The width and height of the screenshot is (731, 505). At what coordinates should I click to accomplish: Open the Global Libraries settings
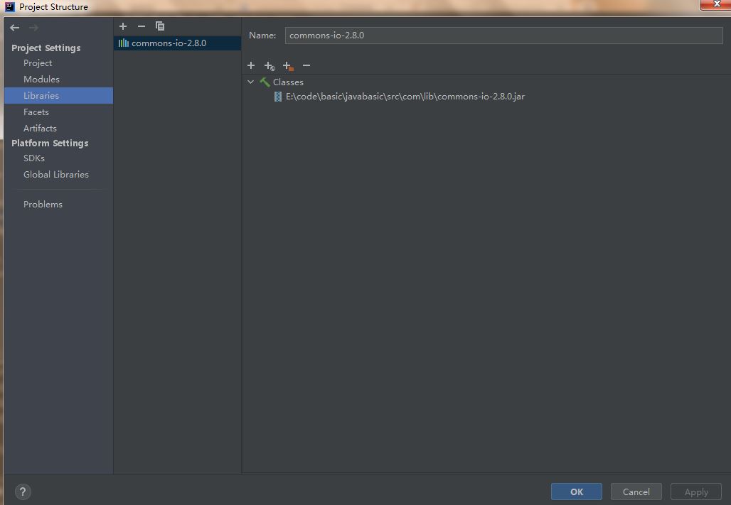tap(56, 174)
